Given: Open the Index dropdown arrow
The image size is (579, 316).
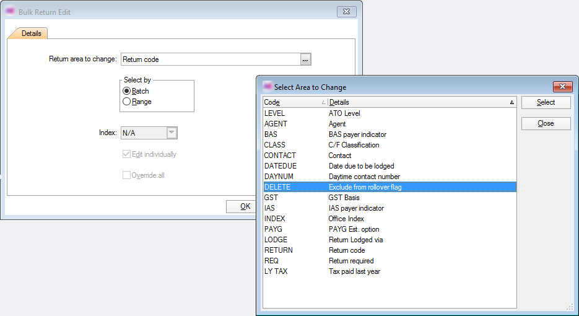Looking at the screenshot, I should pyautogui.click(x=172, y=133).
